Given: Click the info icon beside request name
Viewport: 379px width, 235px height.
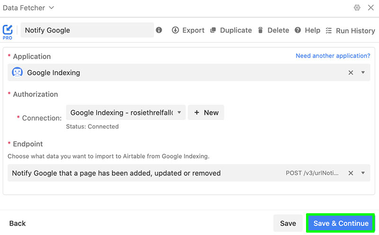Looking at the screenshot, I should pyautogui.click(x=159, y=30).
